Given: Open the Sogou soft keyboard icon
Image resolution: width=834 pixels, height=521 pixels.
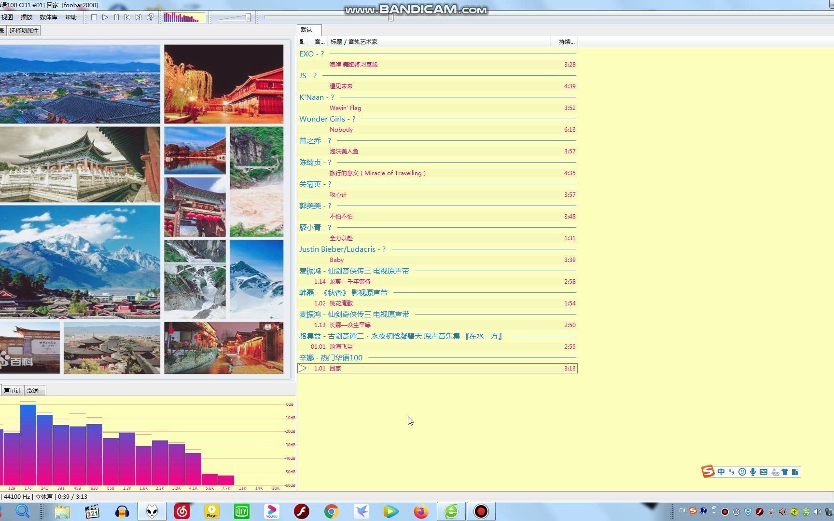Looking at the screenshot, I should click(x=764, y=472).
